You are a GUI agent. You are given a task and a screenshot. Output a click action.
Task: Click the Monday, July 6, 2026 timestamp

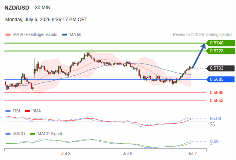point(46,20)
